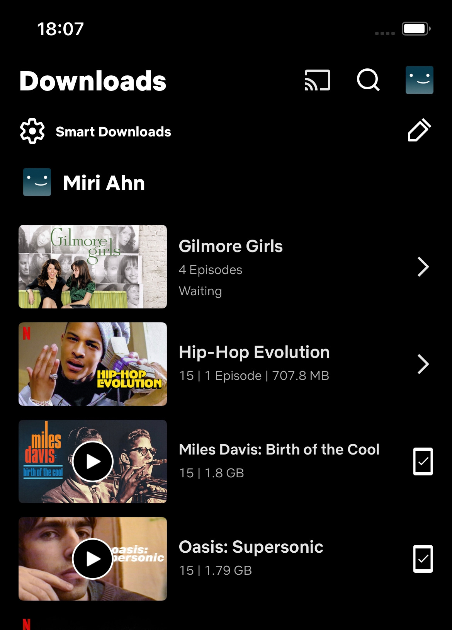Tap the battery status icon
This screenshot has width=452, height=630.
point(416,29)
